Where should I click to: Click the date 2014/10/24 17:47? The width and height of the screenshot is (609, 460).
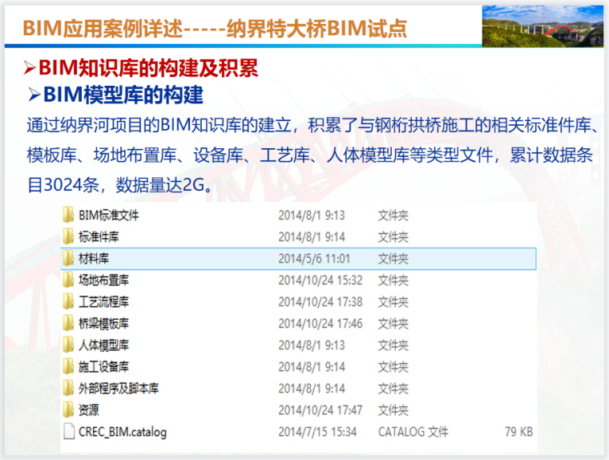[320, 410]
